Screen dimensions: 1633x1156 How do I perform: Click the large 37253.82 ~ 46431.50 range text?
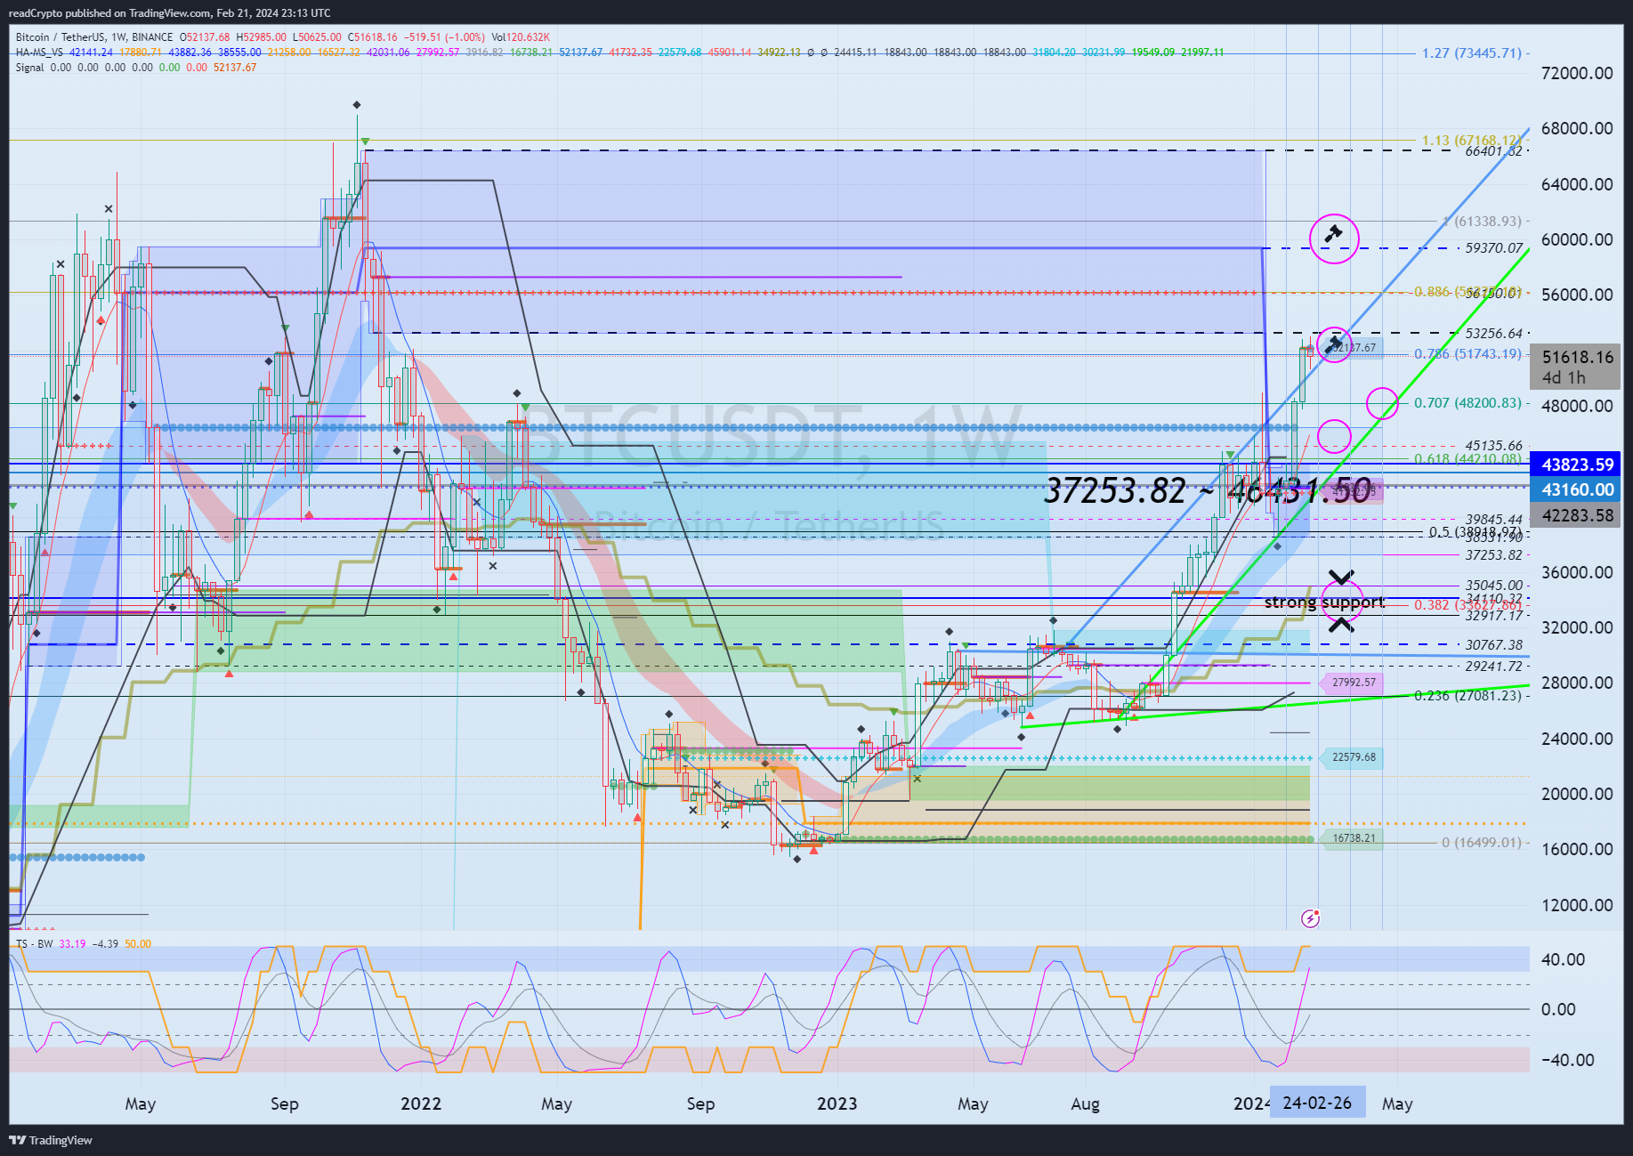click(x=1207, y=490)
